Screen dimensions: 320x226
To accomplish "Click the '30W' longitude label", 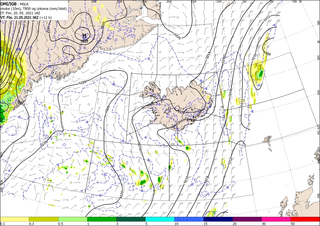I will (119, 2).
